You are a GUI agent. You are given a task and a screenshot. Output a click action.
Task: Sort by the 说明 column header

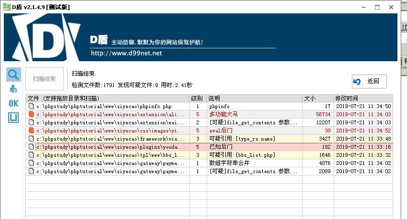[255, 99]
